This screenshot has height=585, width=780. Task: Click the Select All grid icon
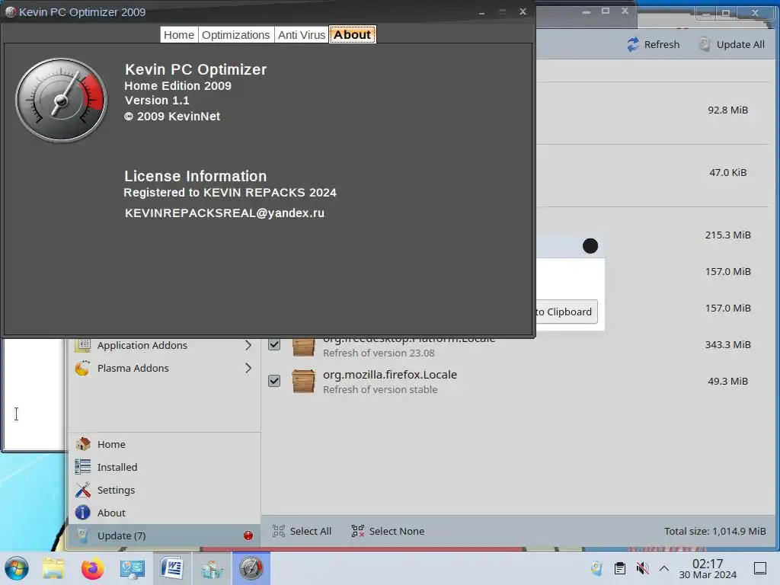point(279,531)
